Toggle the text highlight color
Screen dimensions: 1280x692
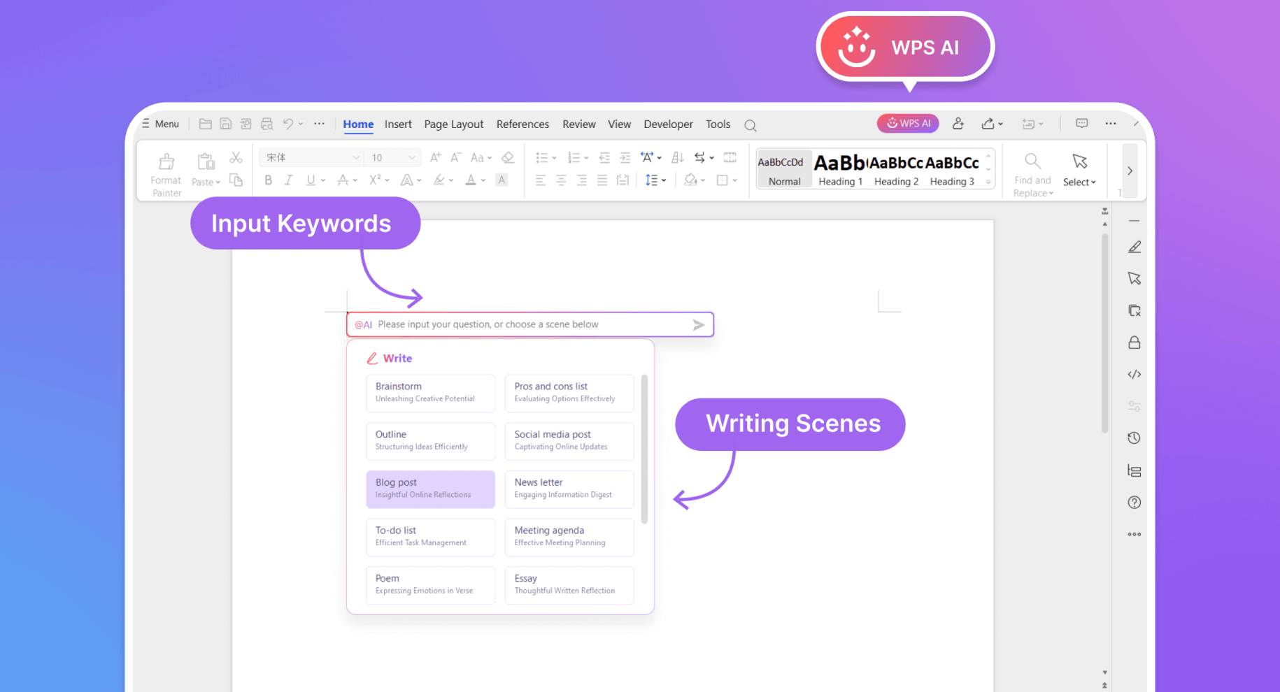[439, 180]
